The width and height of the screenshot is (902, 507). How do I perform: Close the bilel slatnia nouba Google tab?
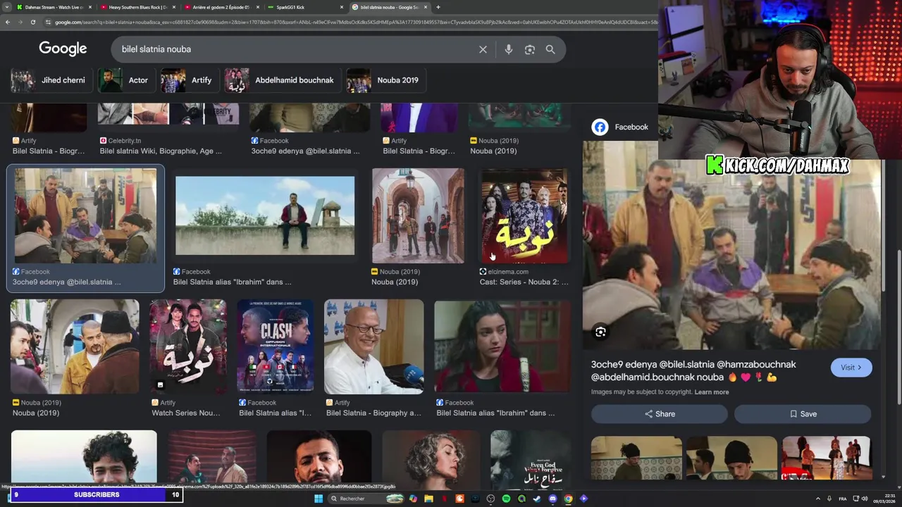(x=426, y=7)
